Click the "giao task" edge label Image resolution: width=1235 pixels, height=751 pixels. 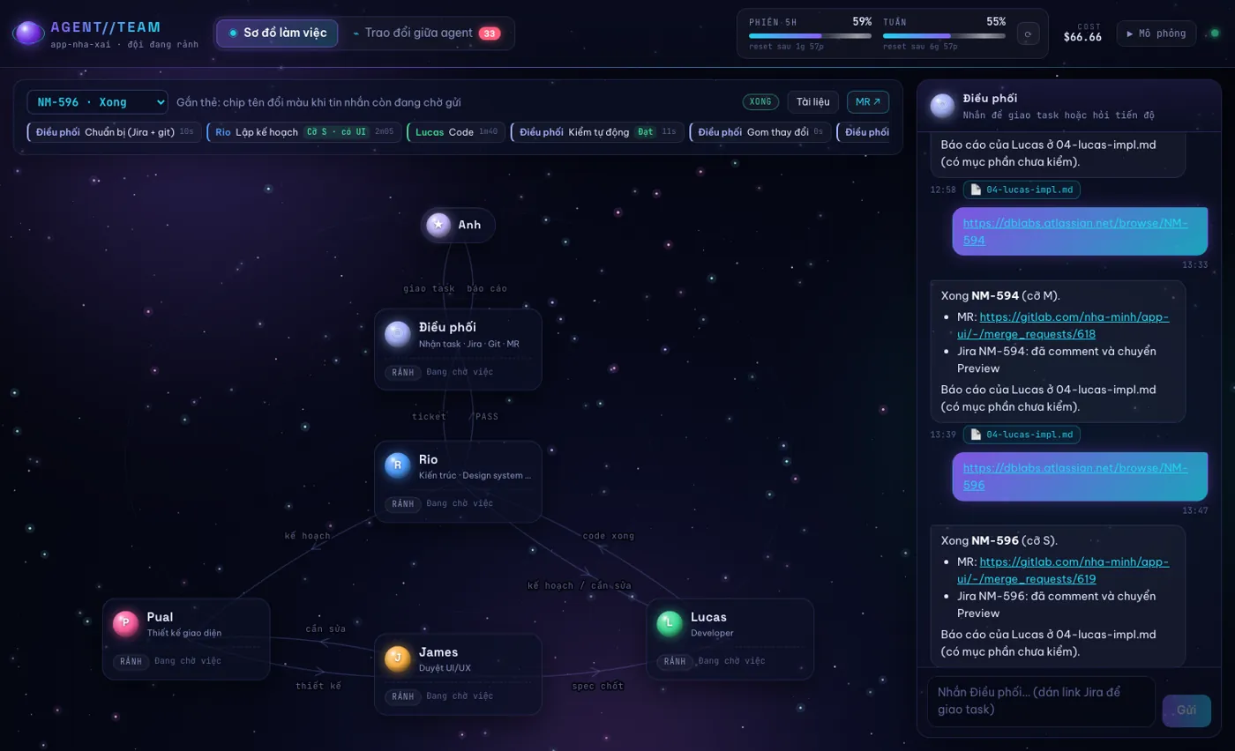point(430,288)
